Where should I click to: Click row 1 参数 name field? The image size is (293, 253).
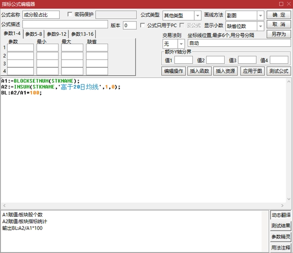point(20,48)
